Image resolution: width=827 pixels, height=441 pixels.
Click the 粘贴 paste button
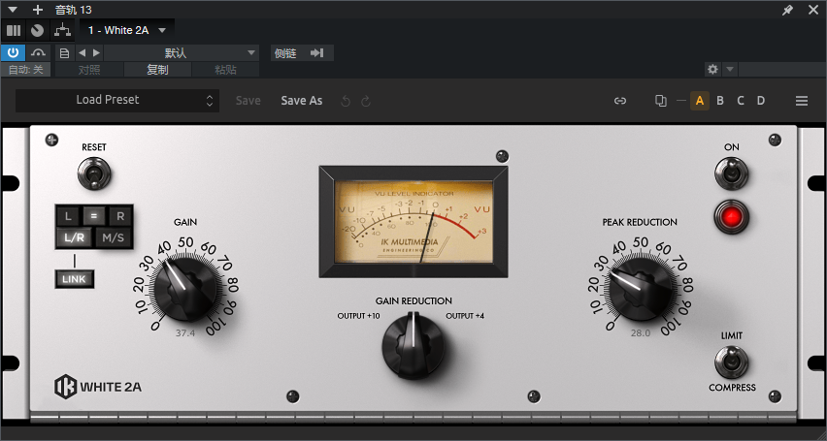[225, 70]
